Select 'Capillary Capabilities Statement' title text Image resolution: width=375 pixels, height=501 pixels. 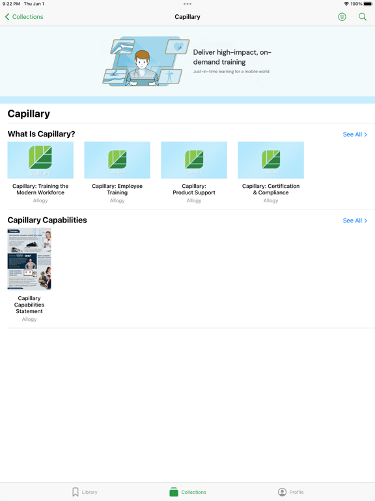pyautogui.click(x=29, y=305)
